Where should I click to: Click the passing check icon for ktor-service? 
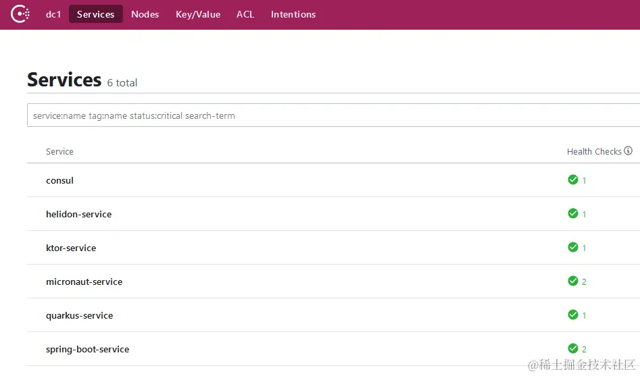tap(573, 248)
